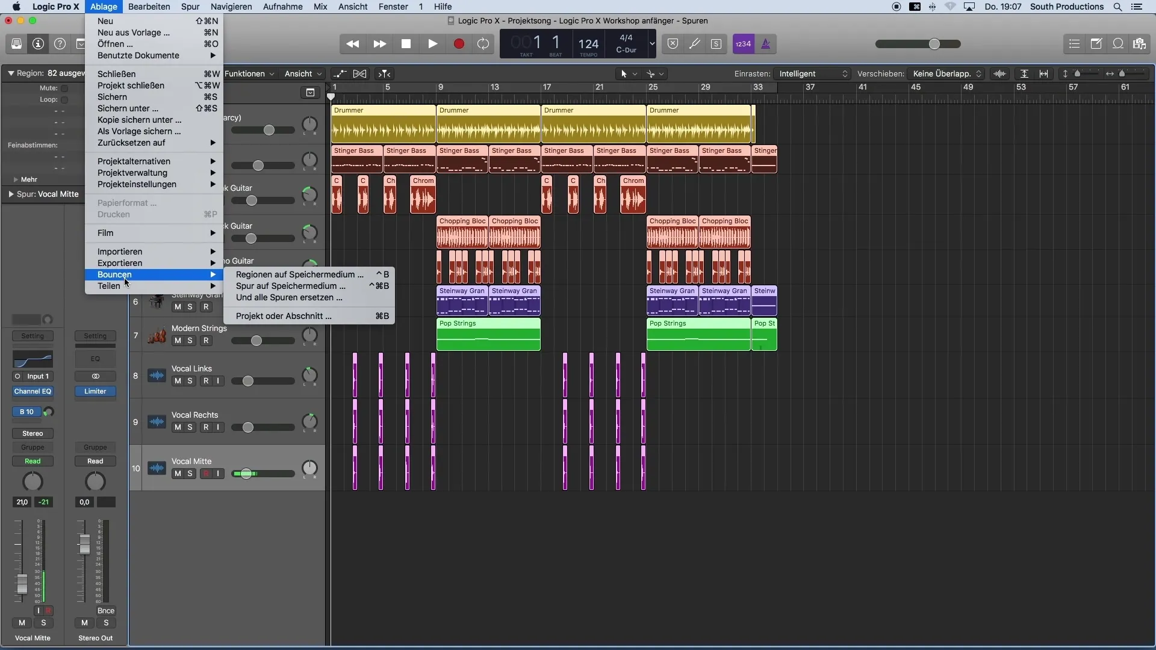1156x650 pixels.
Task: Click the Tuner icon in control bar
Action: (695, 44)
